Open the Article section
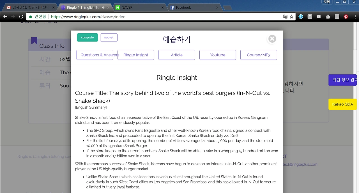This screenshot has height=193, width=359. pyautogui.click(x=177, y=55)
